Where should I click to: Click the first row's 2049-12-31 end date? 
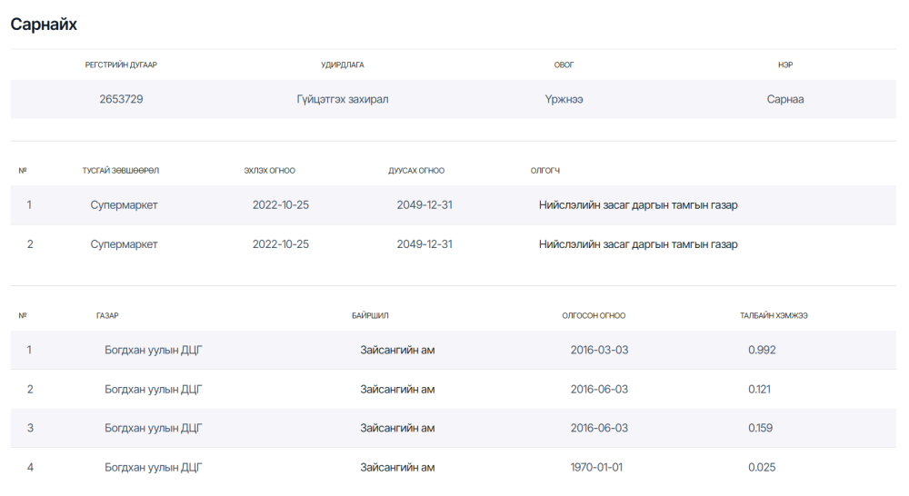point(425,205)
